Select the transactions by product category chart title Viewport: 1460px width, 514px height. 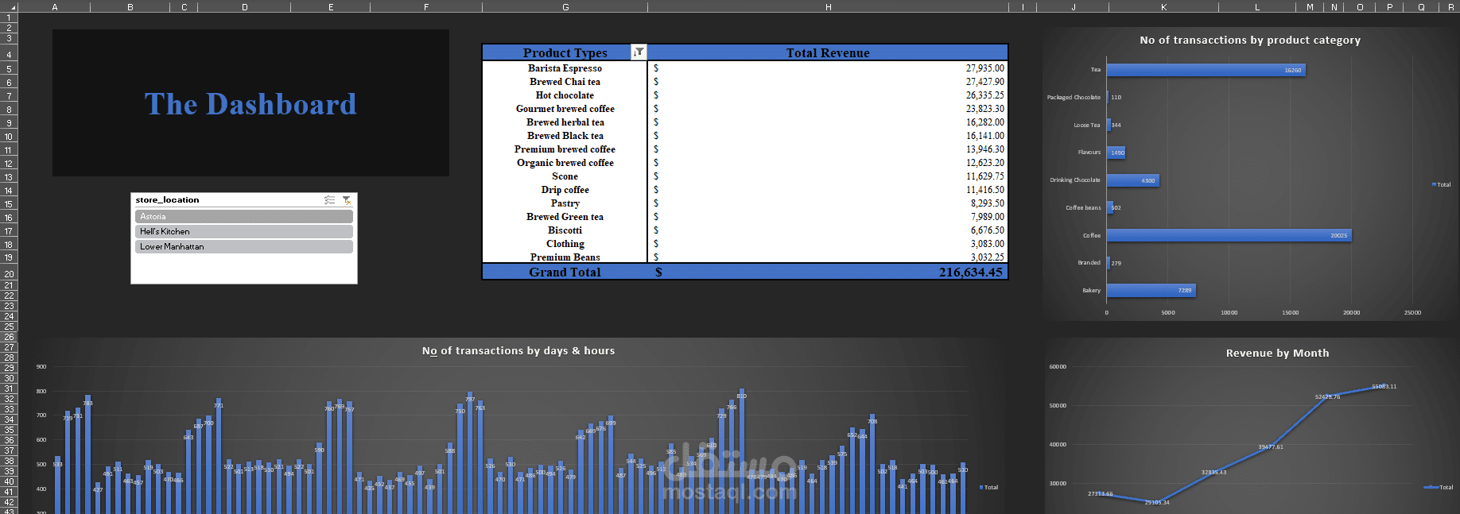1250,40
